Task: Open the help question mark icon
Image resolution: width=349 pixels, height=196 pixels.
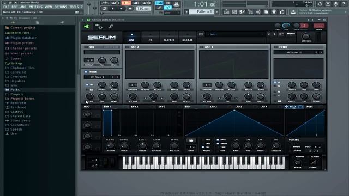Action: [344, 4]
